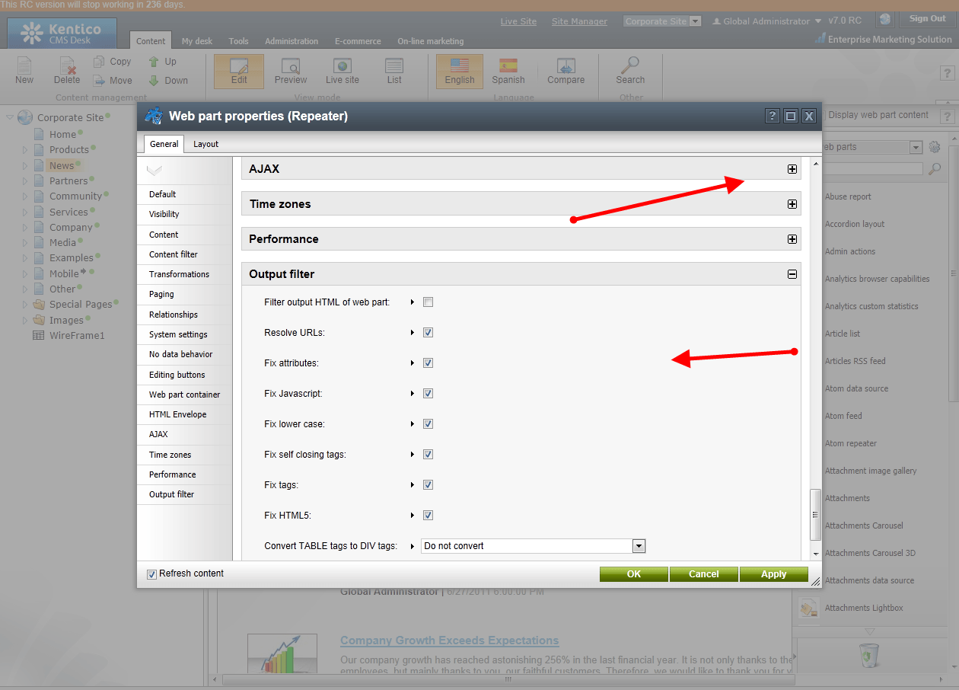Move document Down with arrow icon
The image size is (959, 690).
point(154,80)
